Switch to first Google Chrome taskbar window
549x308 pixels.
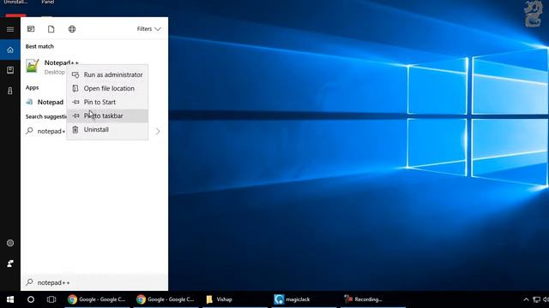click(x=96, y=299)
